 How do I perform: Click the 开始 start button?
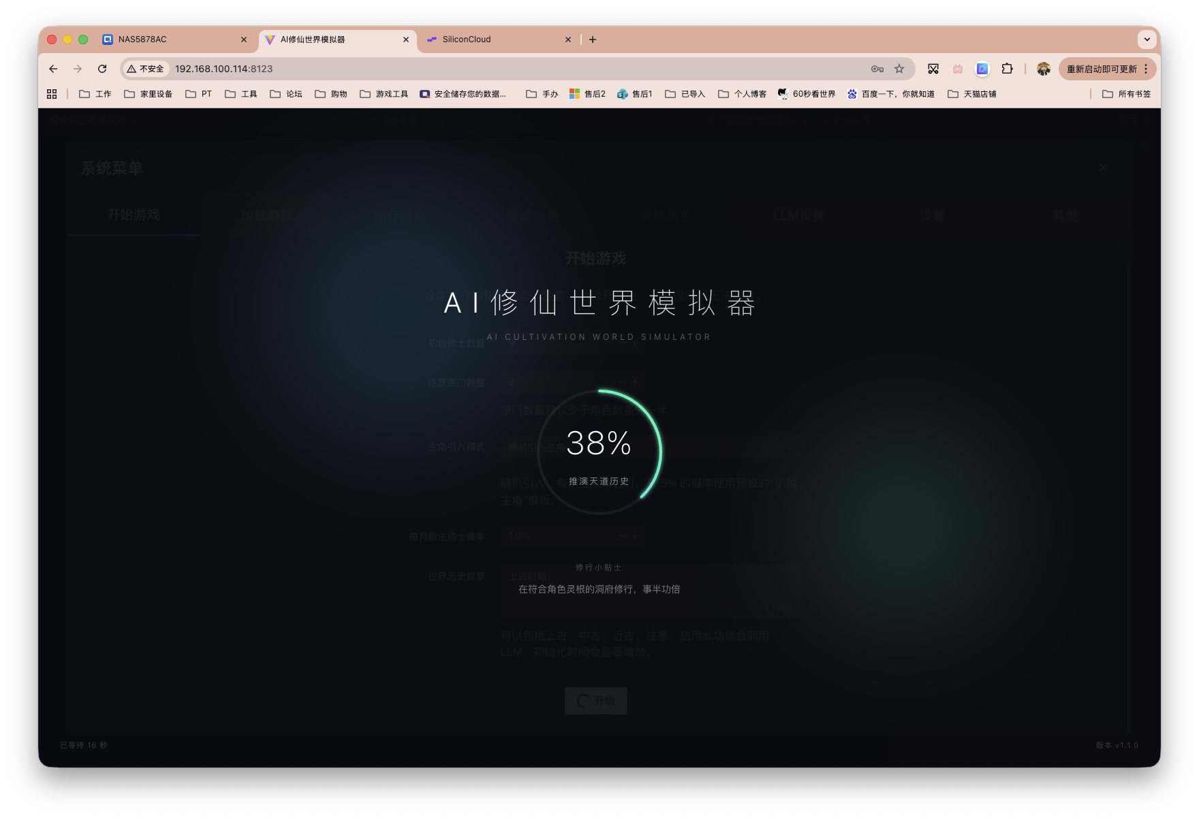pos(595,700)
